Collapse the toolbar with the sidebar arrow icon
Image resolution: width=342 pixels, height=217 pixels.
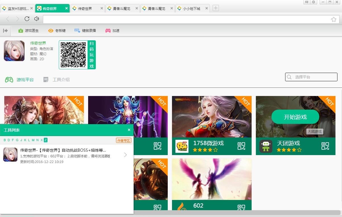[x=5, y=31]
